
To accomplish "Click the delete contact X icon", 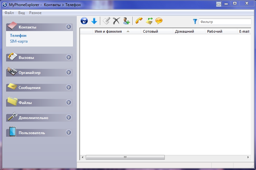I will 116,21.
